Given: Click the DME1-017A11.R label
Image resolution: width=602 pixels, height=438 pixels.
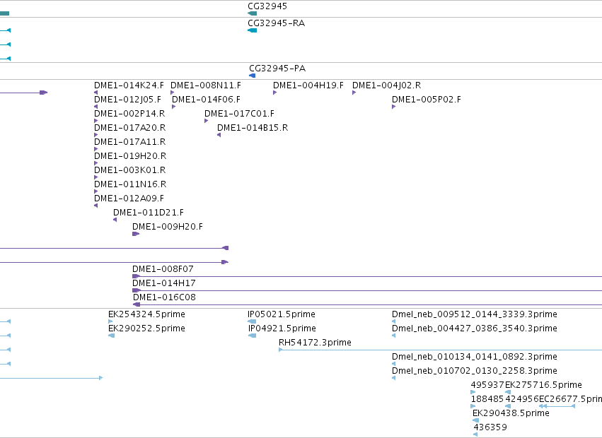Looking at the screenshot, I should 129,142.
